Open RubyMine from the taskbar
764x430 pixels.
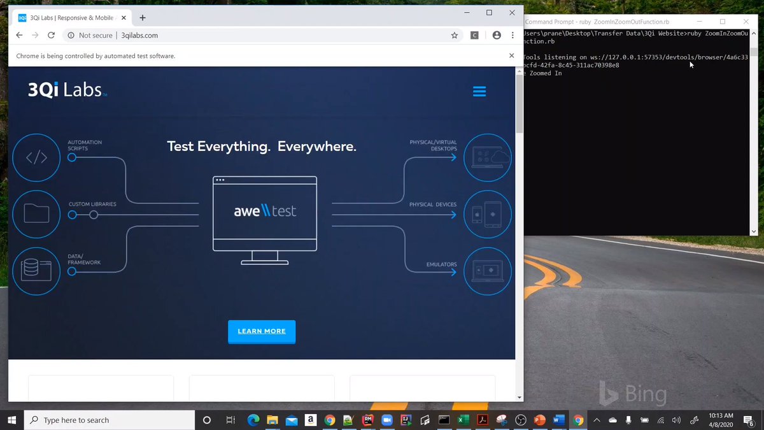tap(368, 420)
